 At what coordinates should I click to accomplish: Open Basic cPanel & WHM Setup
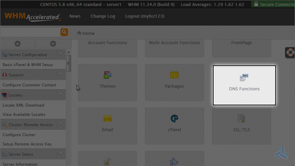point(28,65)
